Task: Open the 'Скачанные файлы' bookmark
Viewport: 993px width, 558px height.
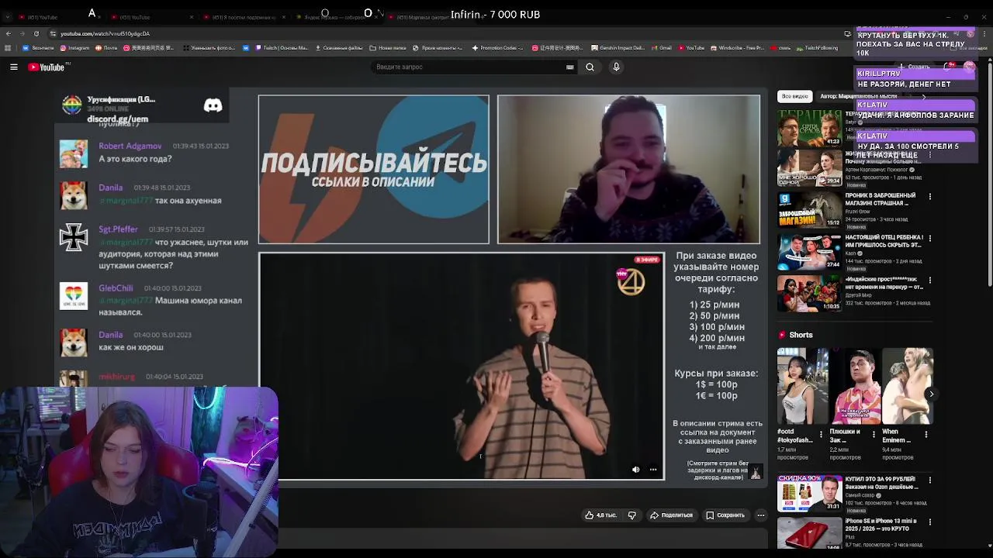Action: tap(340, 48)
